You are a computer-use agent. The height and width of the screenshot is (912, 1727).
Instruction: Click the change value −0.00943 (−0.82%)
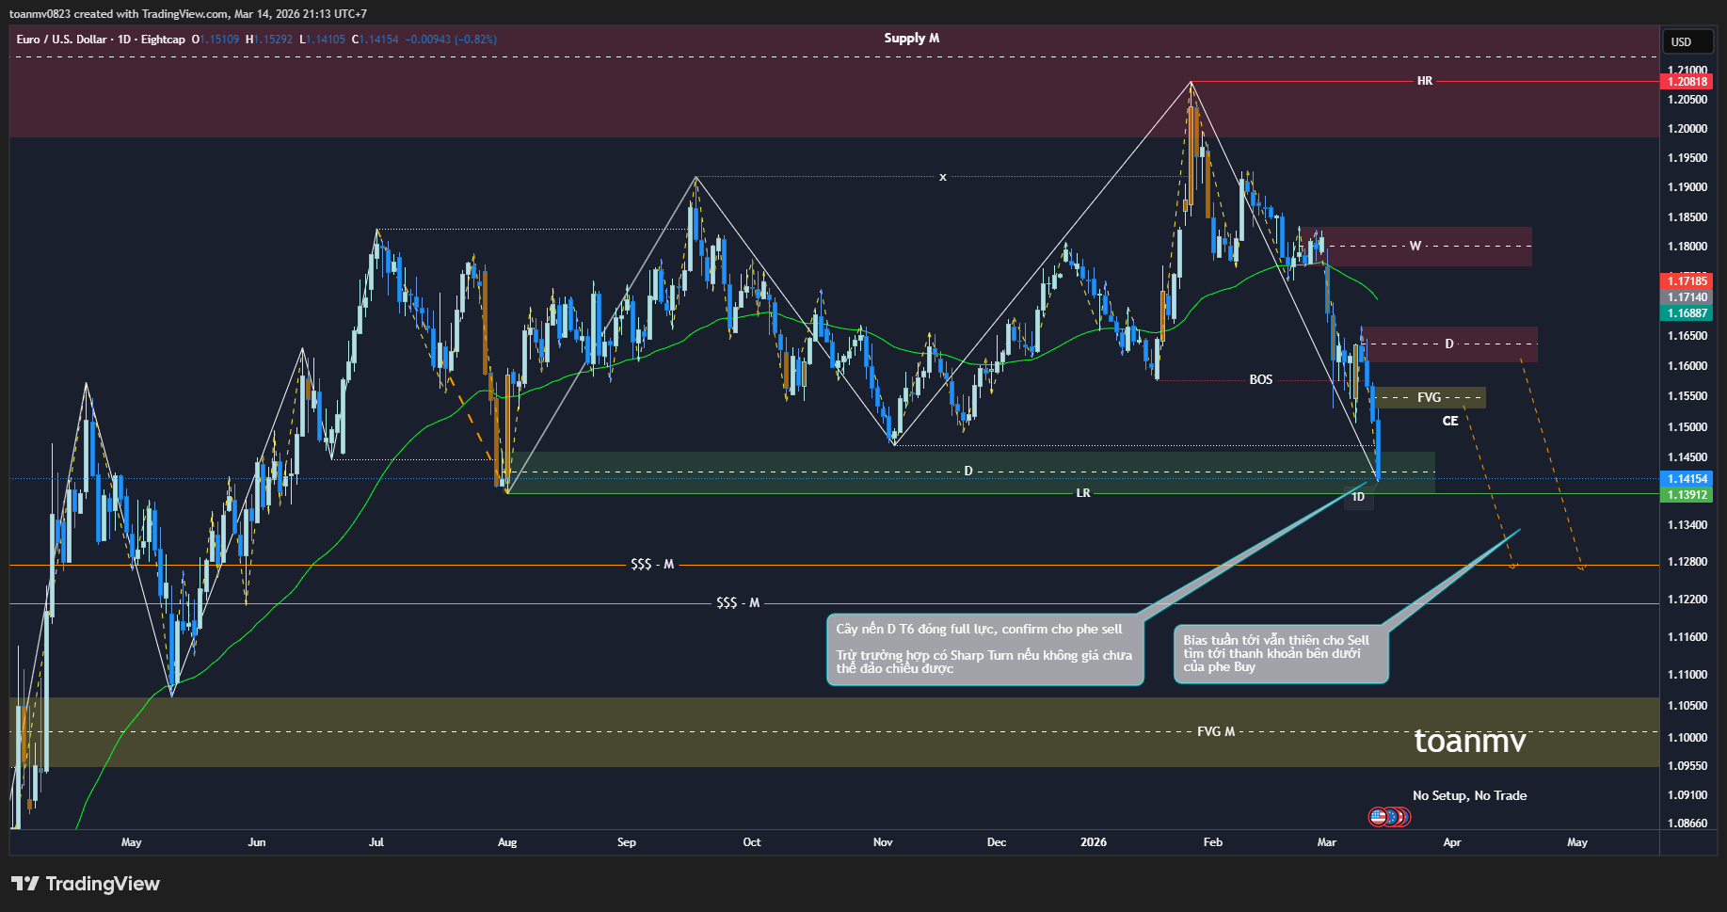(452, 40)
